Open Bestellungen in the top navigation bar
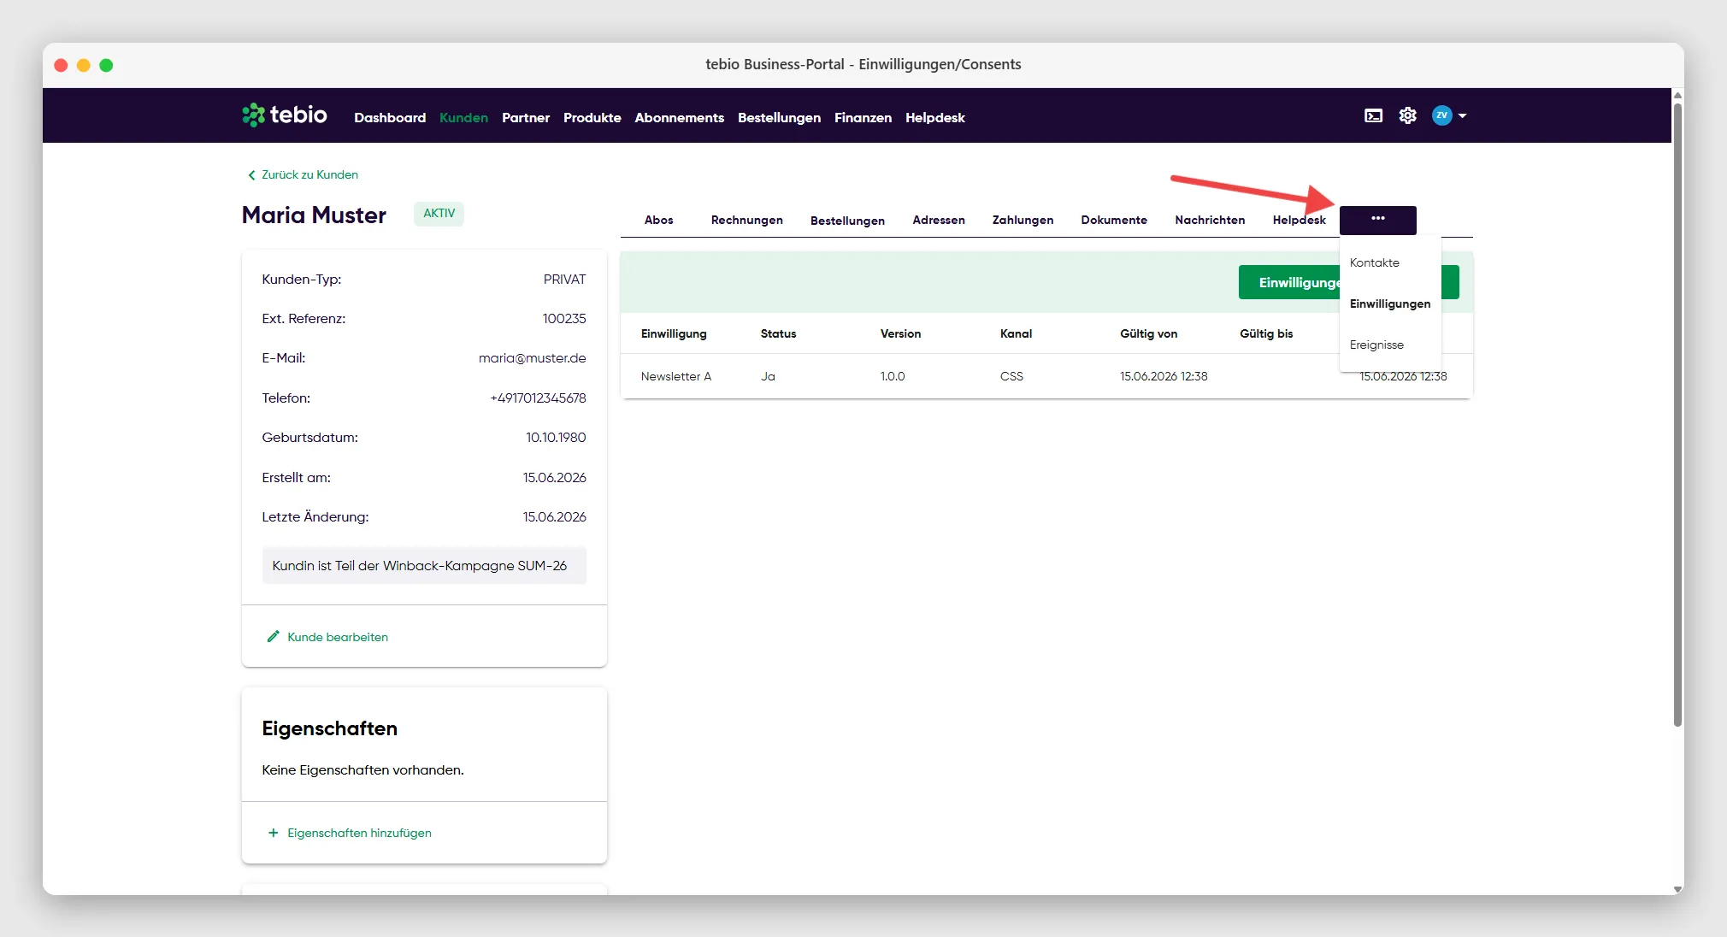The image size is (1727, 937). (x=779, y=118)
